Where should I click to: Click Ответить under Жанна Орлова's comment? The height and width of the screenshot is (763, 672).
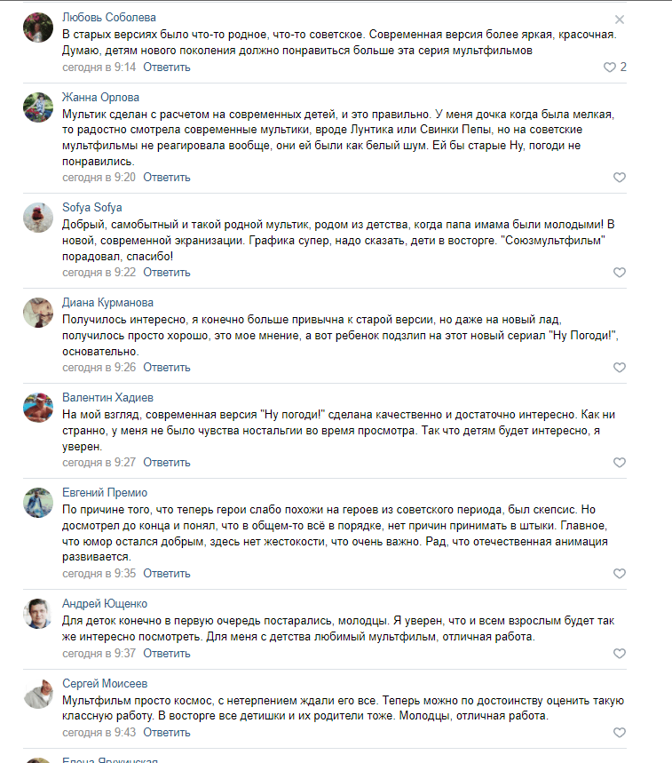tap(167, 177)
